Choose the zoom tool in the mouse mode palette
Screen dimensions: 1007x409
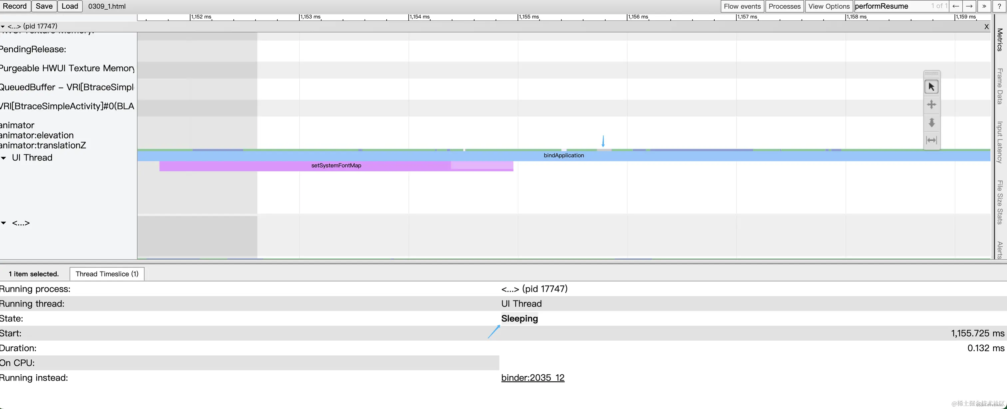click(x=931, y=123)
